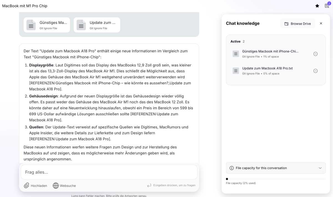
Task: Open the Günstiges Ma... attachment card
Action: coord(47,25)
